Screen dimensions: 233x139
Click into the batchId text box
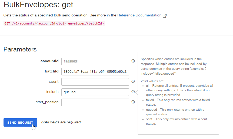[95, 72]
